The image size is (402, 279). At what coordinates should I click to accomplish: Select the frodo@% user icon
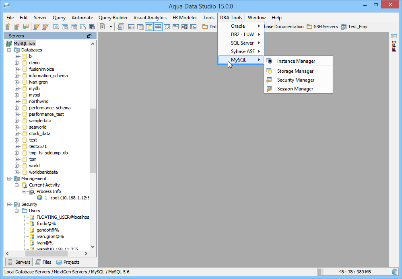[x=32, y=224]
